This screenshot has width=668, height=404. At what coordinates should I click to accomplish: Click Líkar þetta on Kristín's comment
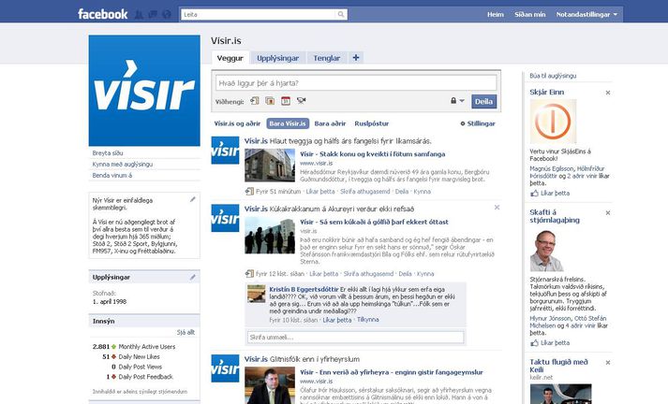pos(337,320)
